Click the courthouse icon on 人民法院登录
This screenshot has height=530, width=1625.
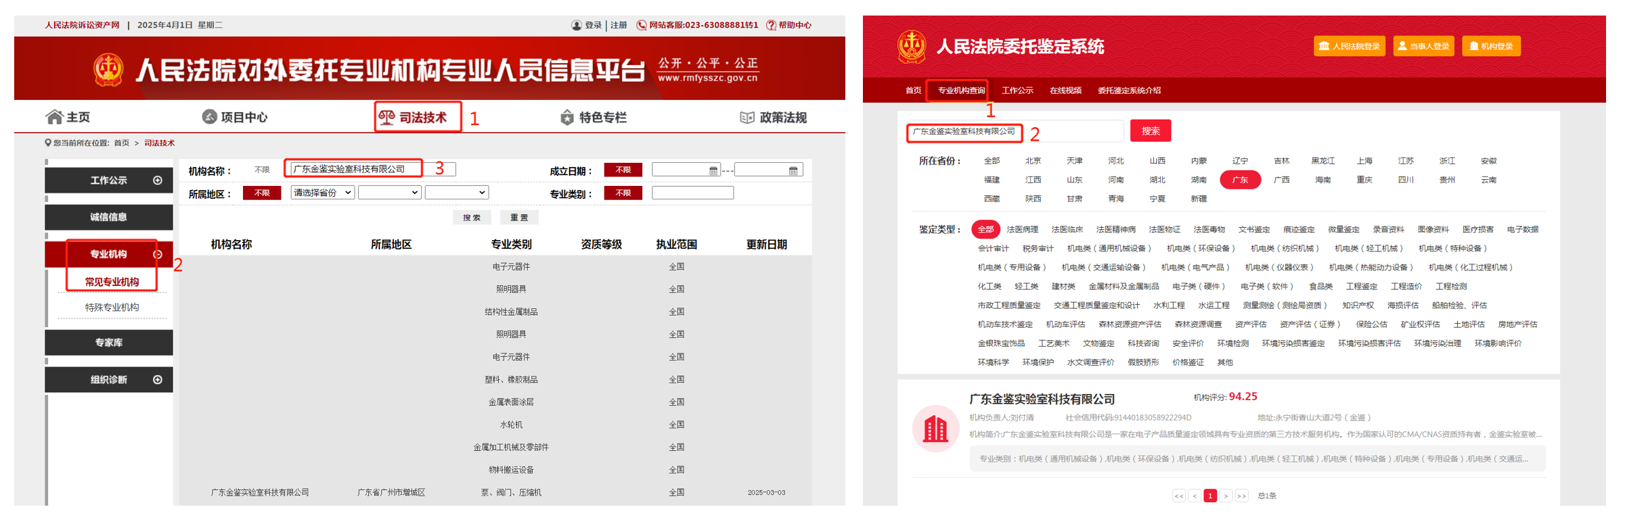point(1325,46)
